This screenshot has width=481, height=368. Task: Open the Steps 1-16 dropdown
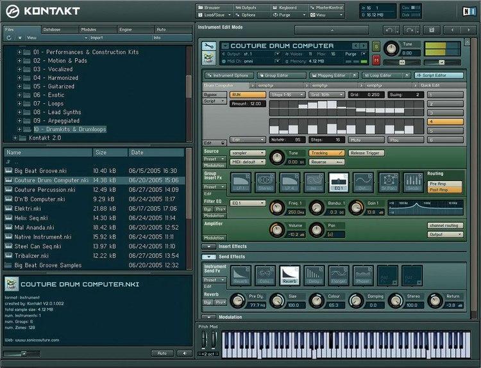(286, 94)
